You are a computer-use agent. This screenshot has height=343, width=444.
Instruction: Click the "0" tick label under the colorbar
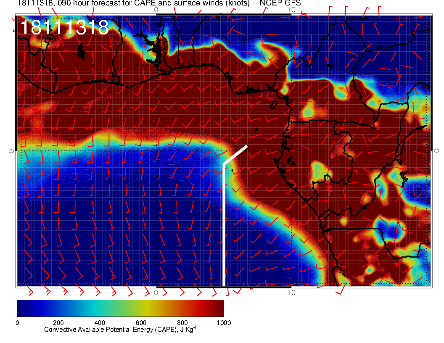coord(17,323)
